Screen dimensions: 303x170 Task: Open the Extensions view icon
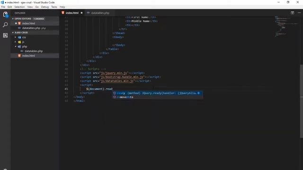[5, 35]
